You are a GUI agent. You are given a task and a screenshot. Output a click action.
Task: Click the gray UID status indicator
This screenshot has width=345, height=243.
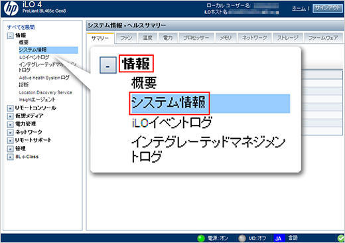pyautogui.click(x=242, y=238)
